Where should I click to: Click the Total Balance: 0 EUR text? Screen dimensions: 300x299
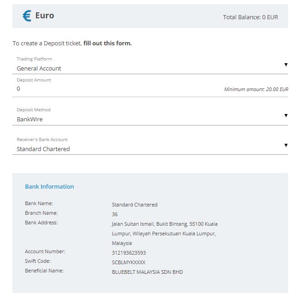[x=251, y=17]
